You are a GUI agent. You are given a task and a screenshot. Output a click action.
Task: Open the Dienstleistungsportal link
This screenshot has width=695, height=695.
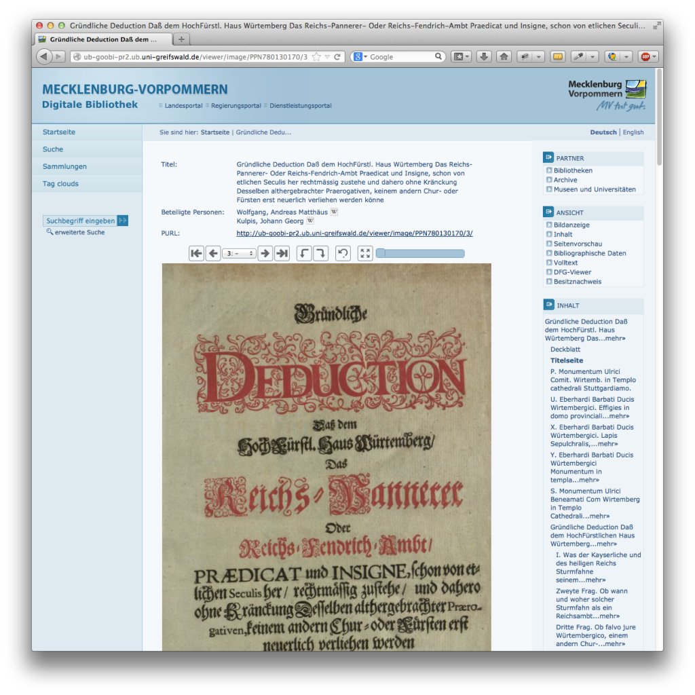point(301,105)
